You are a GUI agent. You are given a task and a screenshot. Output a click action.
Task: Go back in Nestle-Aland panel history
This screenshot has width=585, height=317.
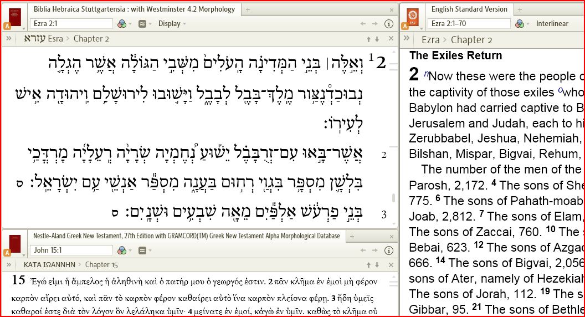click(363, 250)
